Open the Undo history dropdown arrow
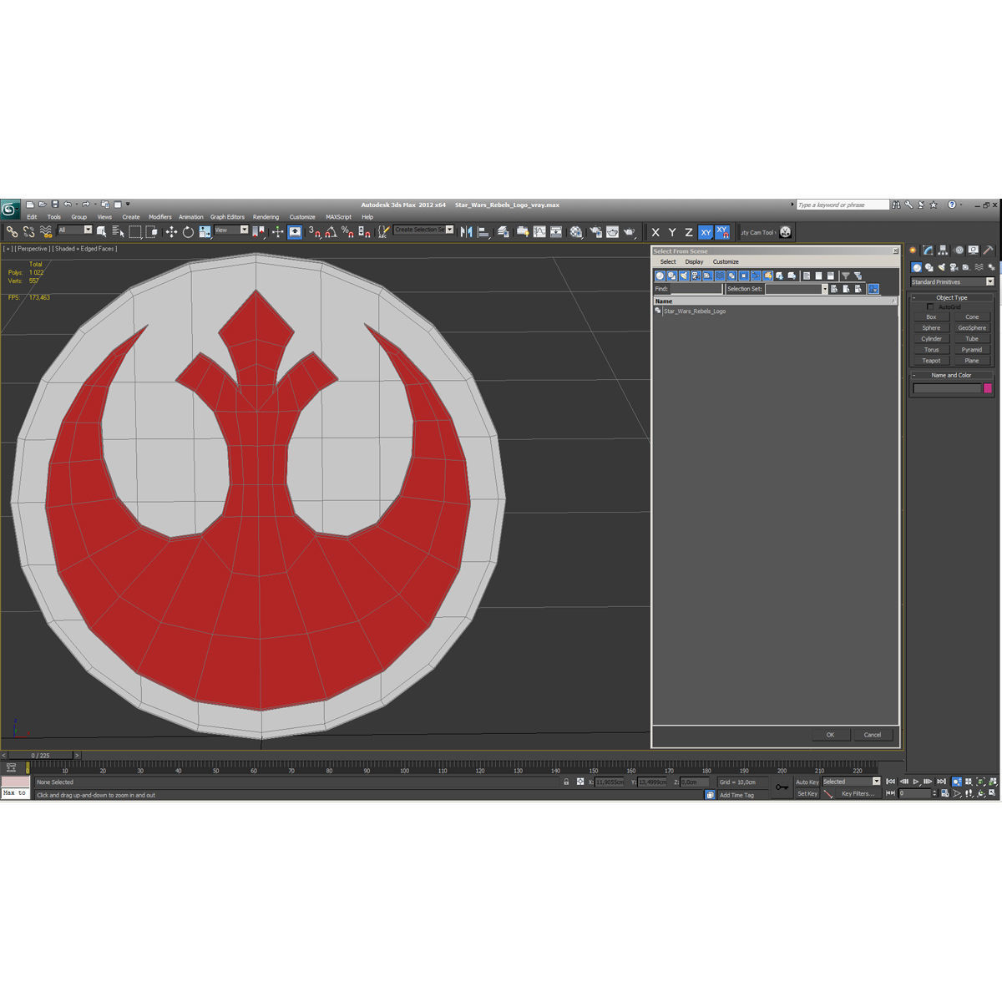Viewport: 1002px width, 1002px height. 75,204
